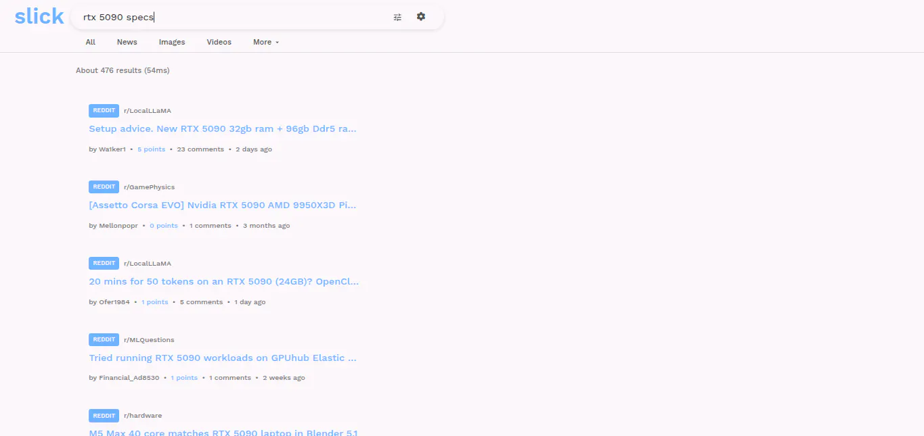
Task: Click the author name Mellonpopr
Action: (x=118, y=226)
